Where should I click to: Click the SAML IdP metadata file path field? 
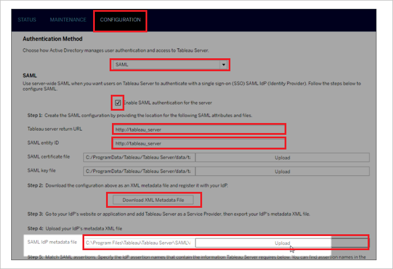click(139, 243)
